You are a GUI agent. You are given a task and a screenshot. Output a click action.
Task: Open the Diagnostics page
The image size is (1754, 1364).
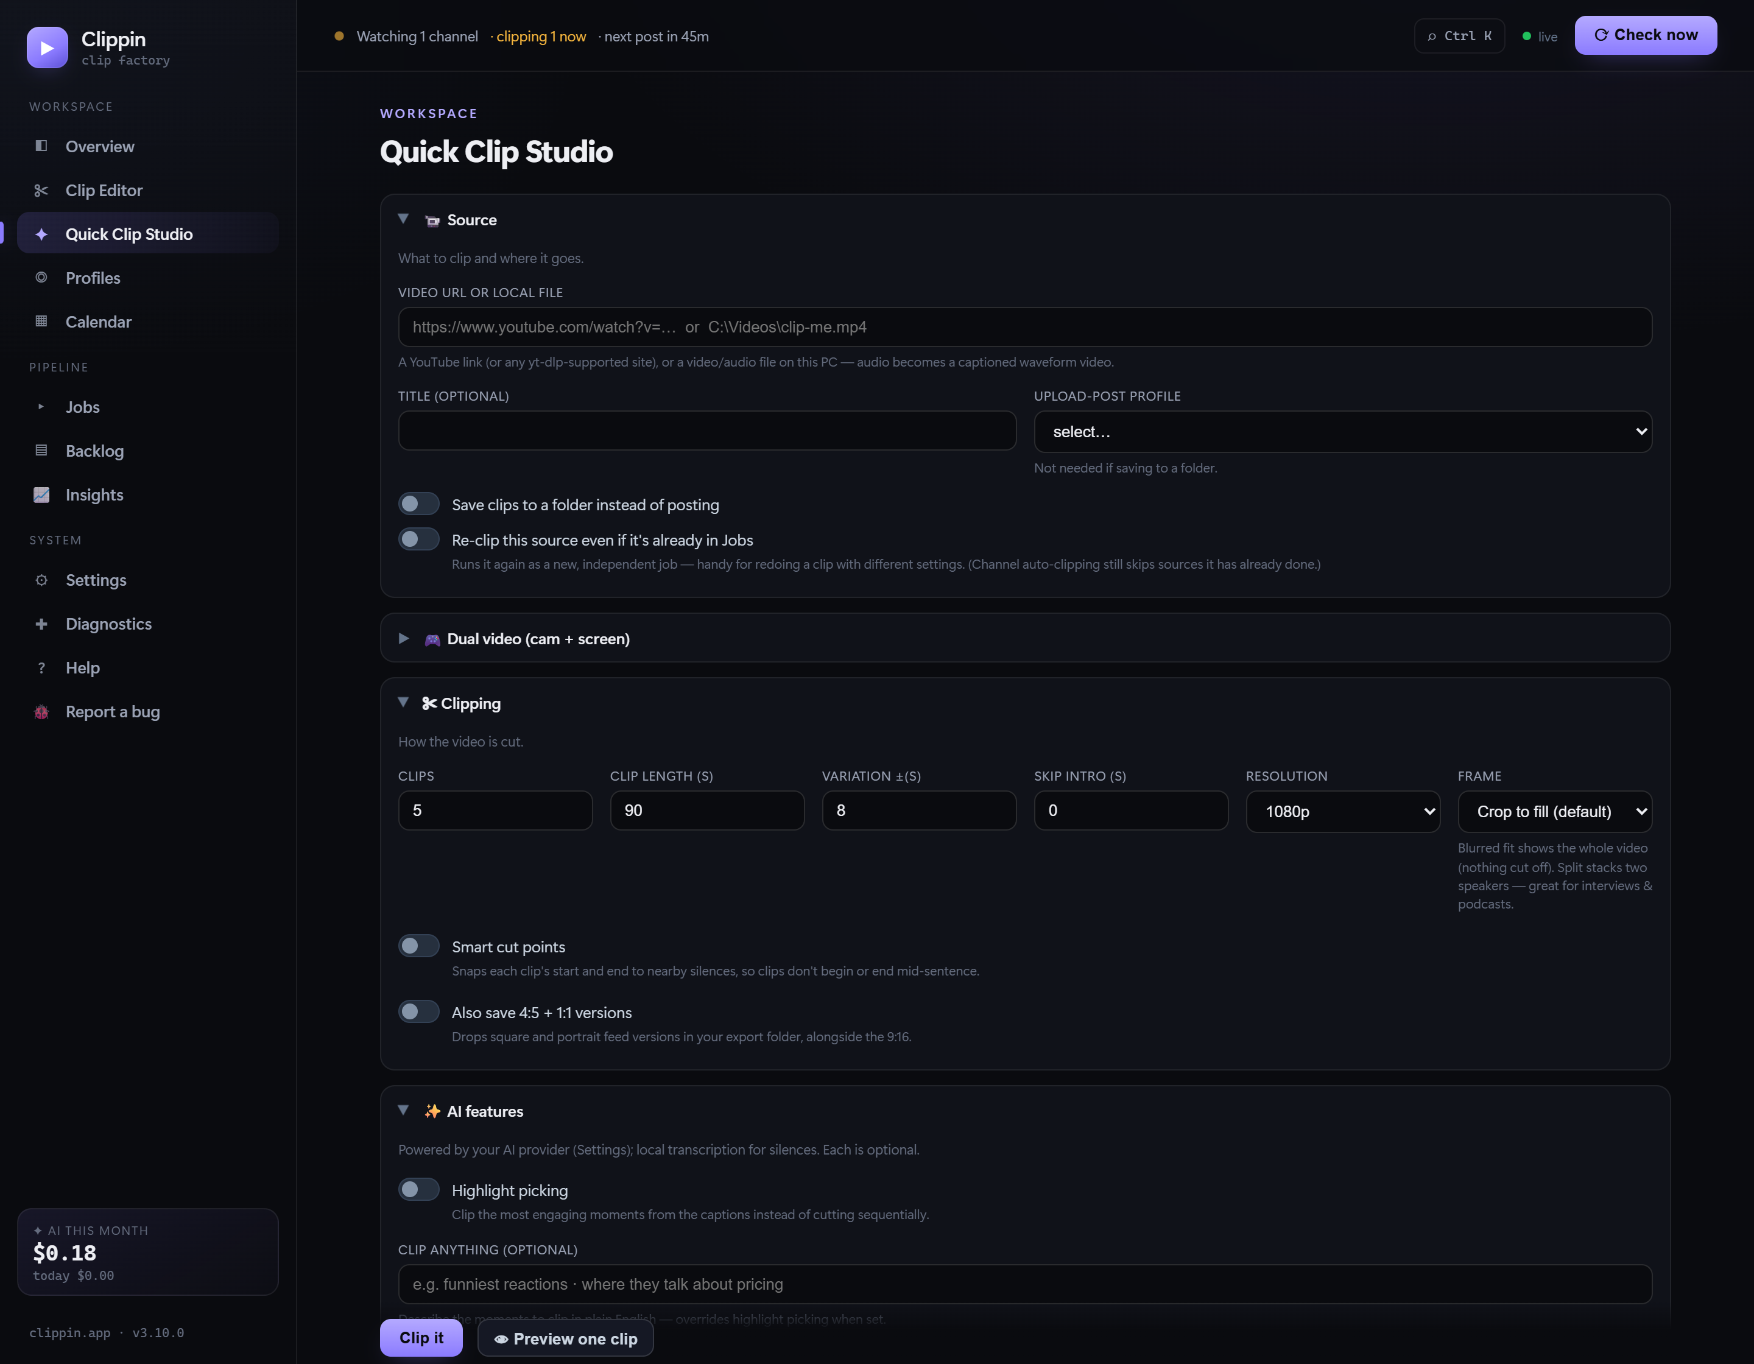148,624
